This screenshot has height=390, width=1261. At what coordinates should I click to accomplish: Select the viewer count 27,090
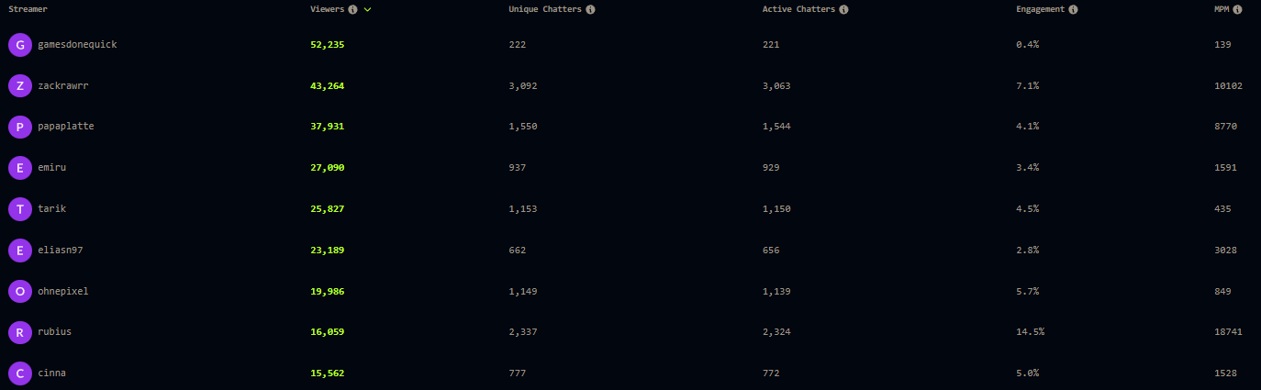[328, 168]
